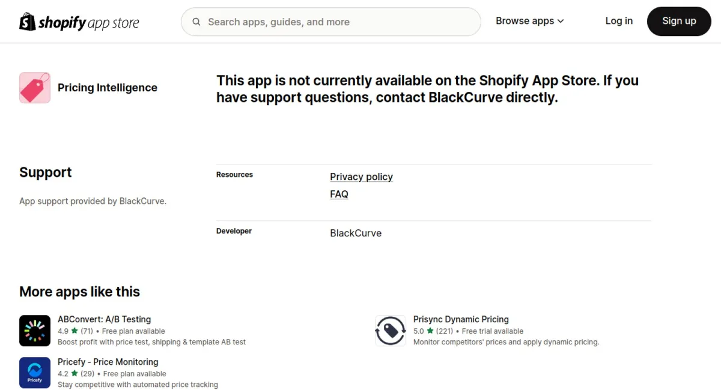Open the Privacy policy link
This screenshot has width=721, height=390.
click(361, 176)
